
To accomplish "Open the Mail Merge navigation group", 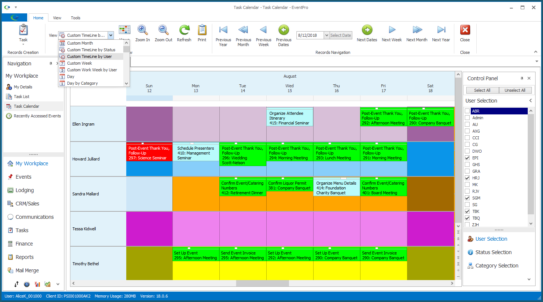I will pos(27,270).
